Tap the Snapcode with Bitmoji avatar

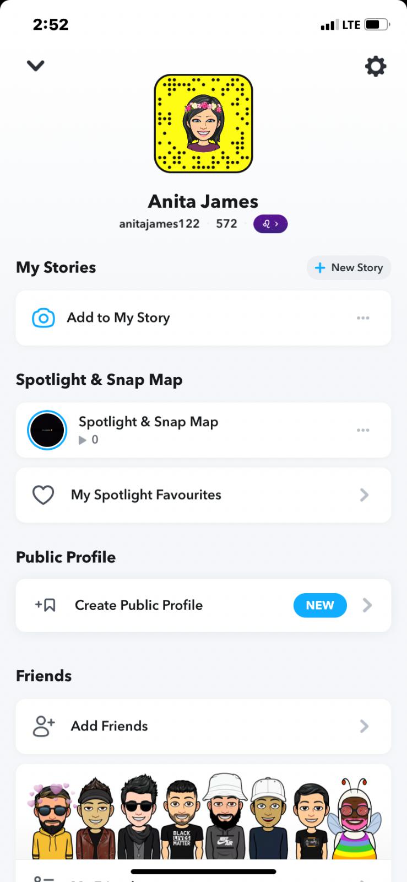203,123
